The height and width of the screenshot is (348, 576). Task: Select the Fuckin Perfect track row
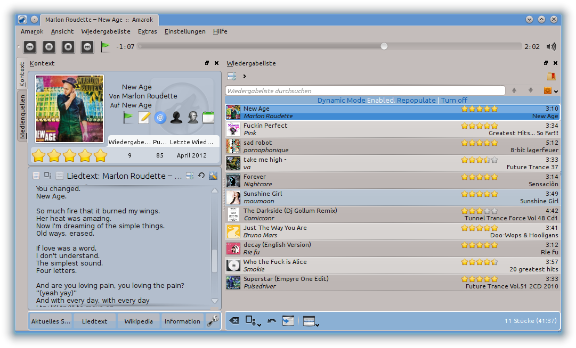coord(392,129)
